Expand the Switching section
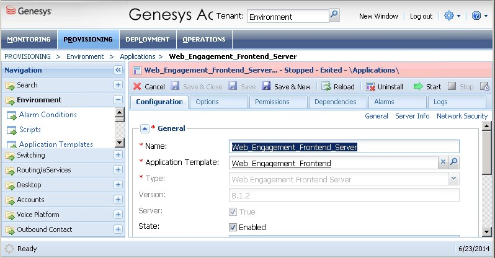 pyautogui.click(x=118, y=154)
